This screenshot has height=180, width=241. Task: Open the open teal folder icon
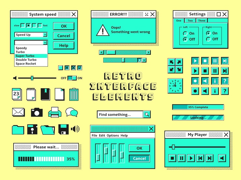pyautogui.click(x=48, y=130)
